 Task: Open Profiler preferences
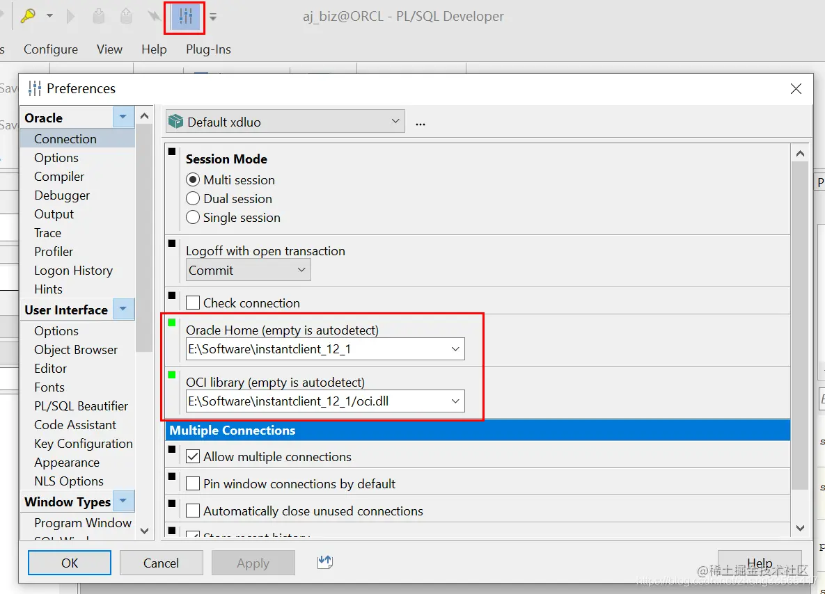tap(53, 252)
